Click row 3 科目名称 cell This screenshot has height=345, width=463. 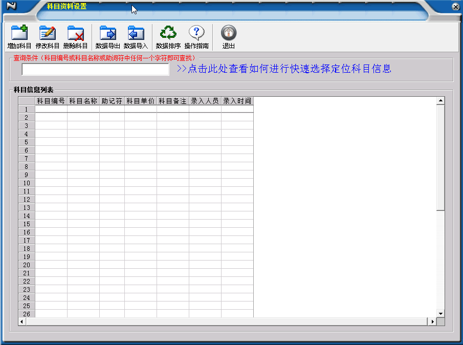coord(83,125)
